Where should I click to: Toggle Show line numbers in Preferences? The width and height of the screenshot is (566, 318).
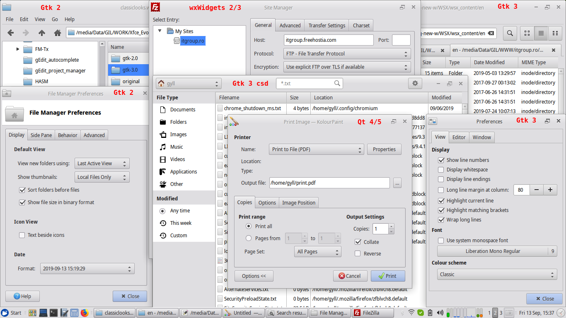[441, 160]
